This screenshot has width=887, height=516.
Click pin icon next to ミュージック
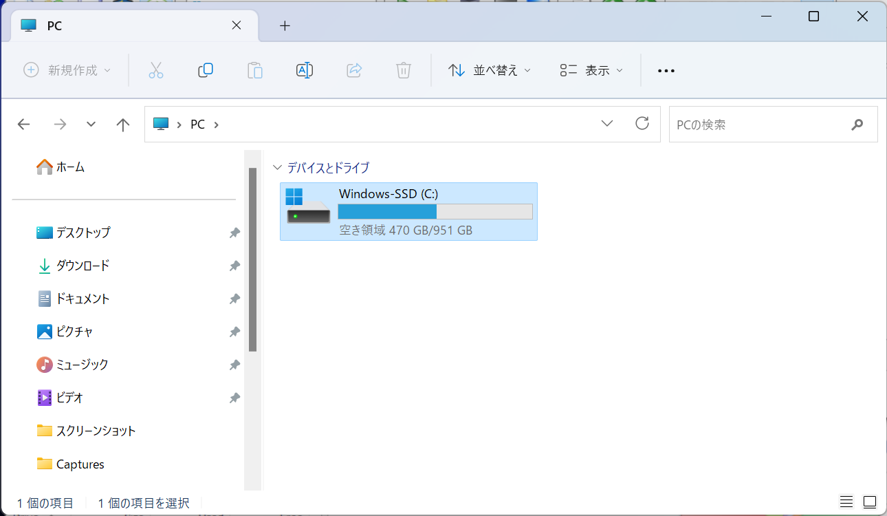(234, 365)
